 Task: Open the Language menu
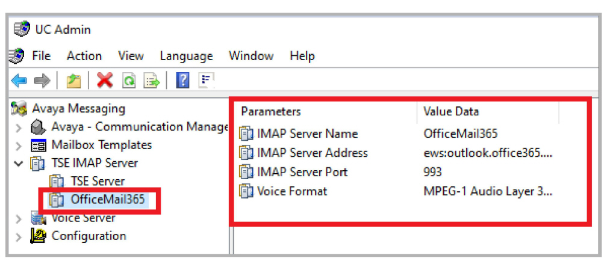tap(186, 56)
